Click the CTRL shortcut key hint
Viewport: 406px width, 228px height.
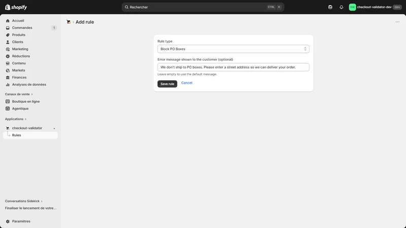tap(271, 7)
